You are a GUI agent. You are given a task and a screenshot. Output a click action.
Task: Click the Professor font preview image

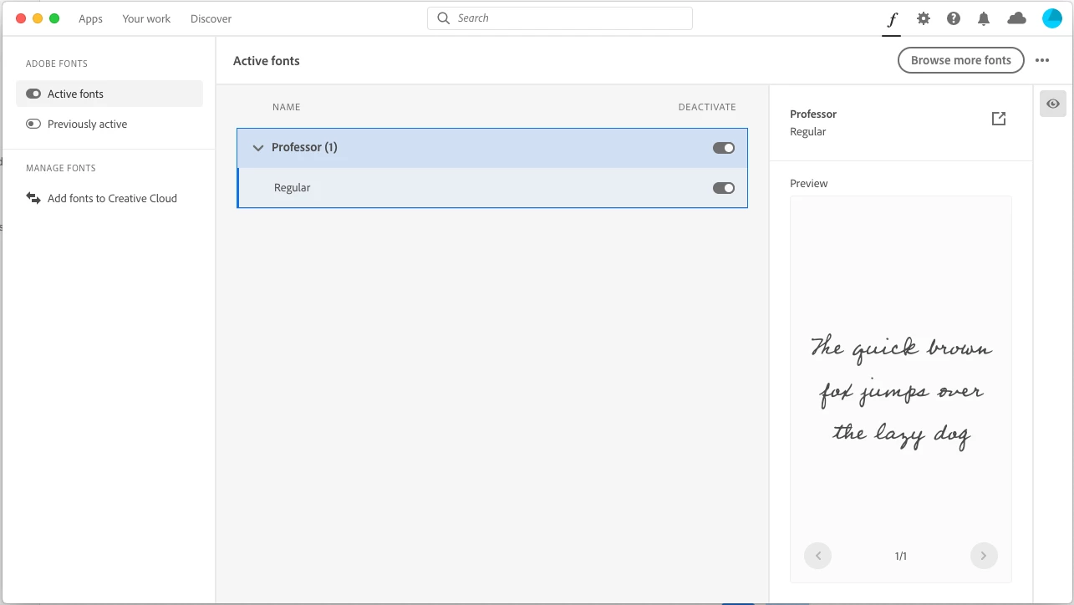901,389
